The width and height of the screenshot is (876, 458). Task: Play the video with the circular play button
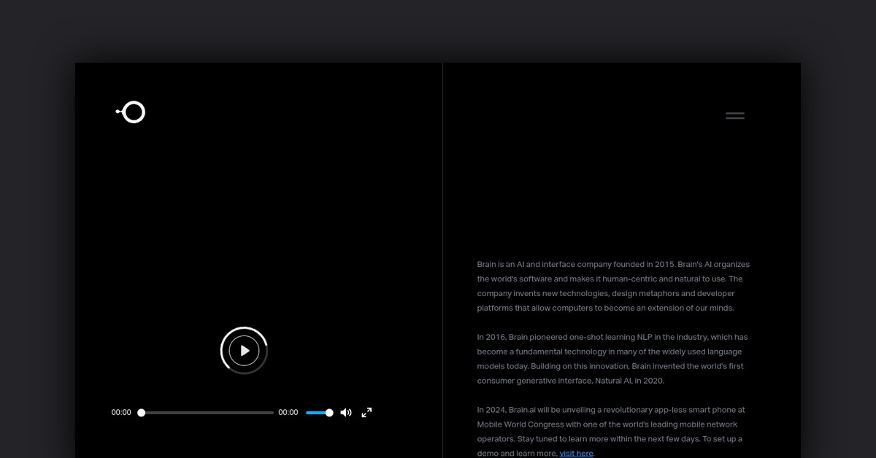click(245, 351)
